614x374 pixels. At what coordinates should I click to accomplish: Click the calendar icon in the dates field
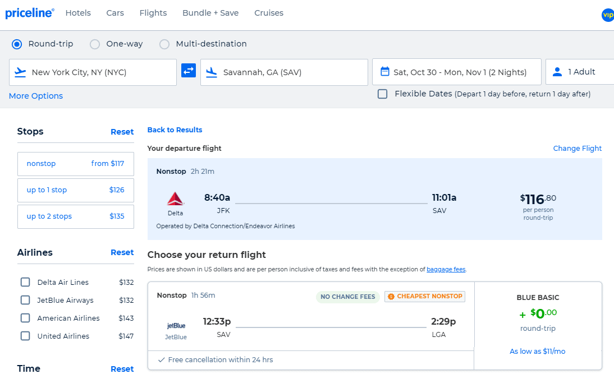(384, 71)
